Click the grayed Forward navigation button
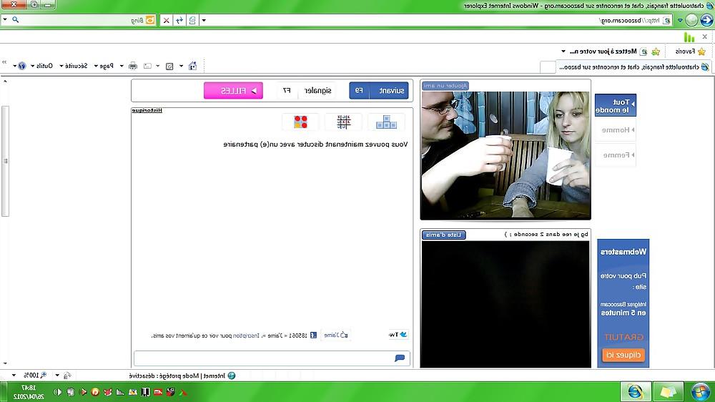The image size is (715, 402). (692, 20)
